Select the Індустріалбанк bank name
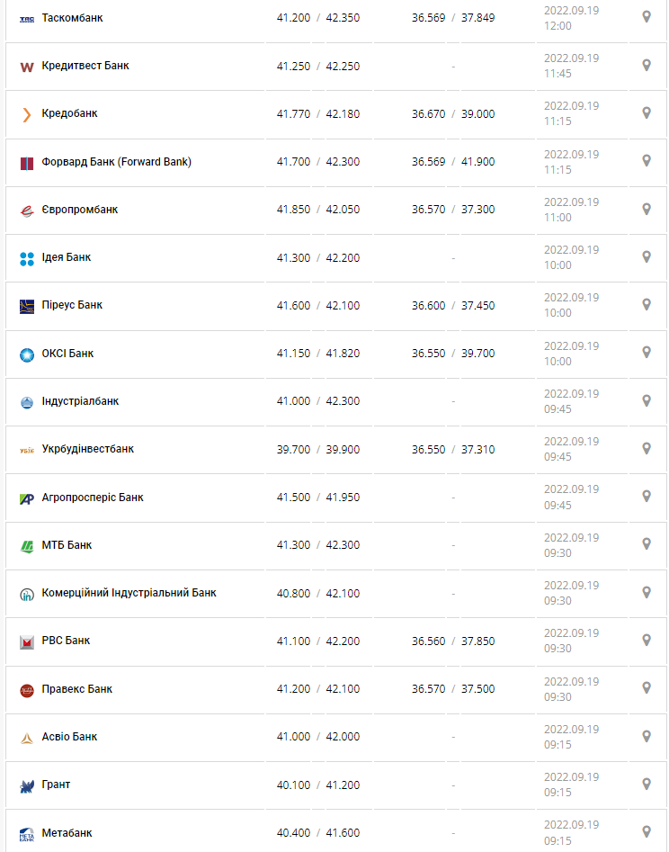The image size is (669, 852). [80, 401]
